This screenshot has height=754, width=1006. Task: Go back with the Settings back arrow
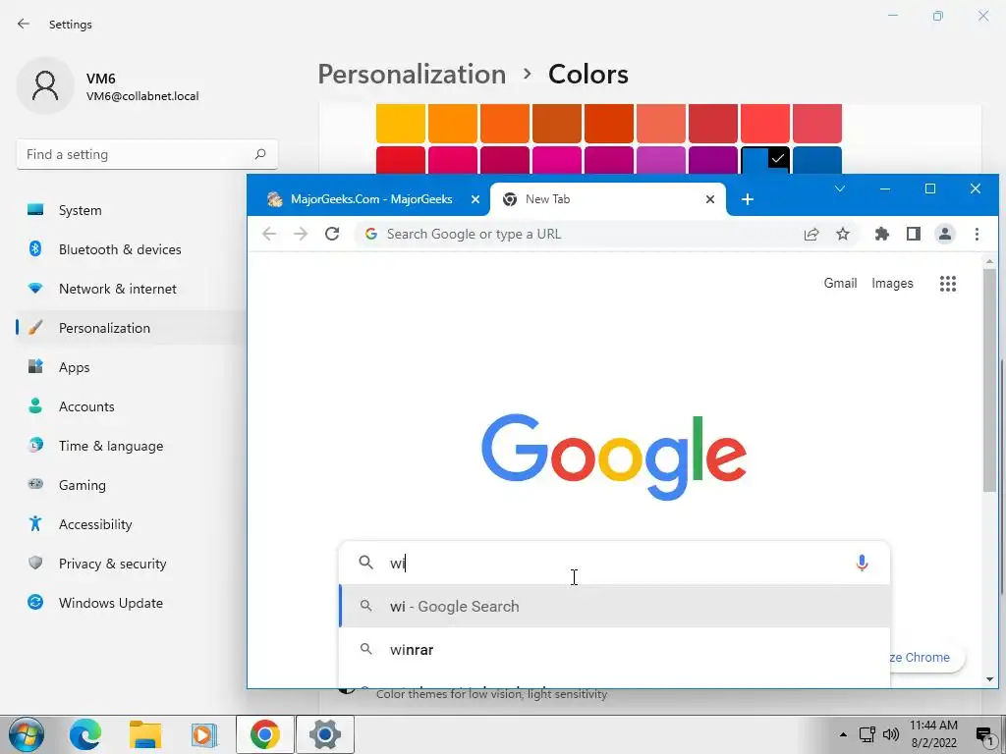(24, 24)
